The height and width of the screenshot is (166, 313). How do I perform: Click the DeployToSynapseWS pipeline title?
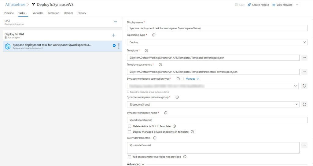[55, 5]
